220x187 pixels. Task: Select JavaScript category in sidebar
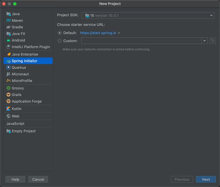pos(28,124)
